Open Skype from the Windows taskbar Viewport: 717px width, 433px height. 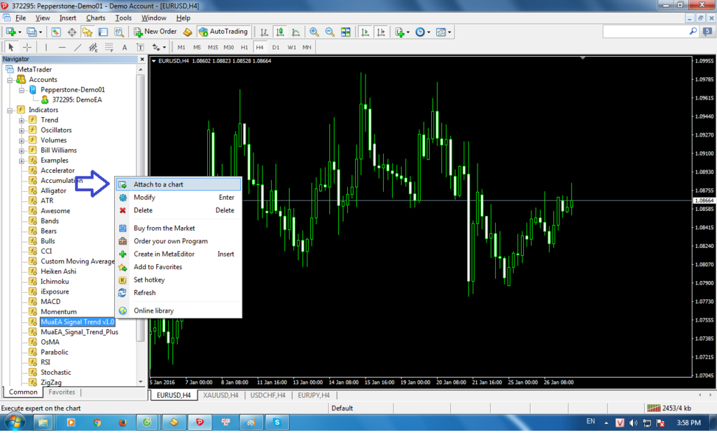pyautogui.click(x=277, y=422)
